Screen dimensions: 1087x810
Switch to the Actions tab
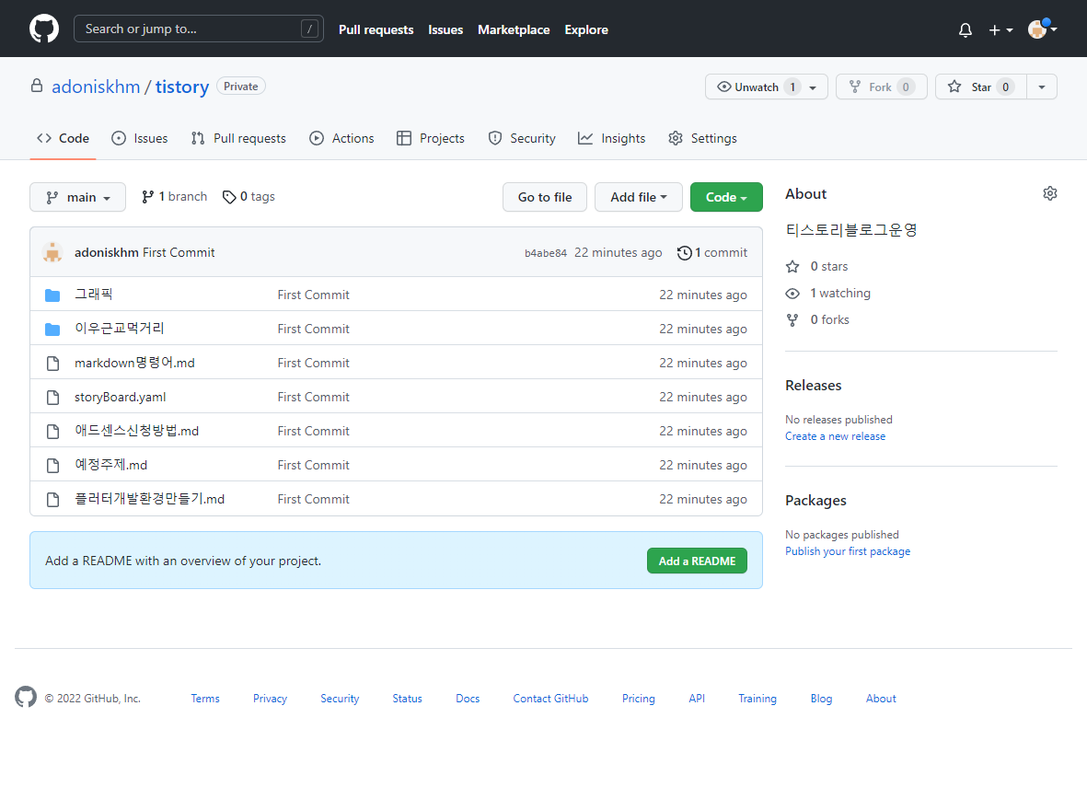click(341, 138)
